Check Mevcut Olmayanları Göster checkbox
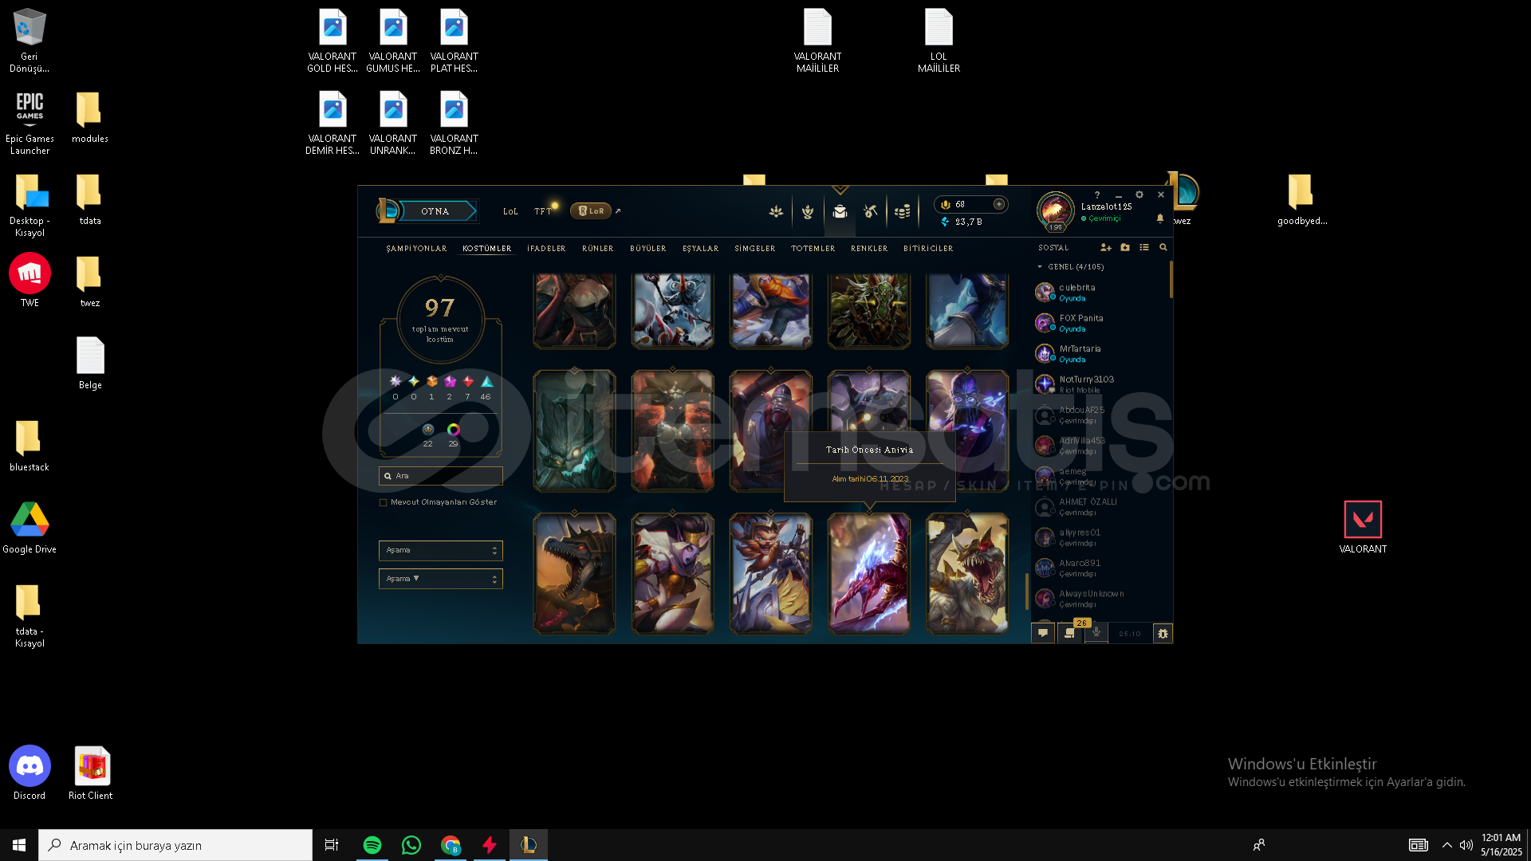This screenshot has height=861, width=1531. click(x=384, y=502)
